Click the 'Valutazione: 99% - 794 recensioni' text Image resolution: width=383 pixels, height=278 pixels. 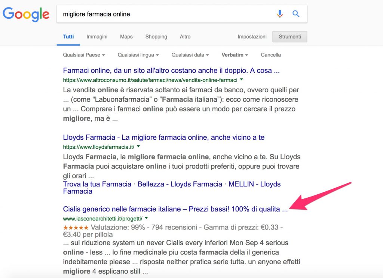coord(144,227)
